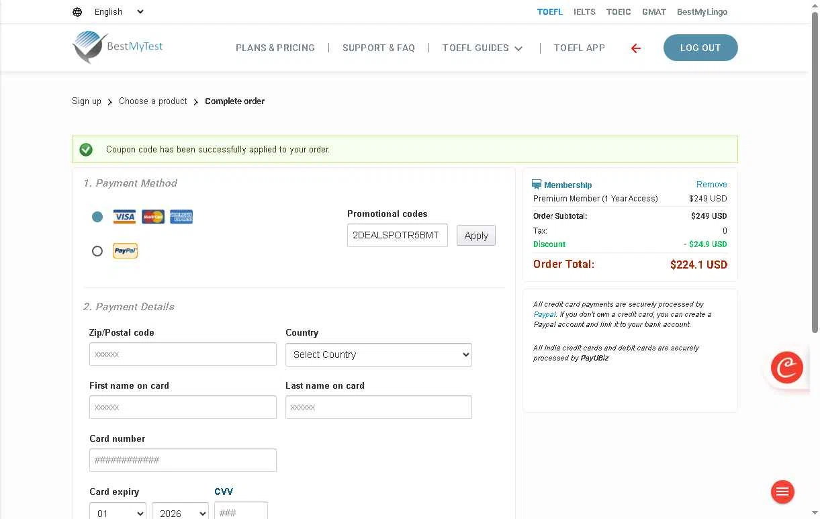Click the promotional code input field
This screenshot has height=519, width=820.
pyautogui.click(x=398, y=236)
